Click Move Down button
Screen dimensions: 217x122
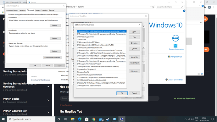point(134,63)
